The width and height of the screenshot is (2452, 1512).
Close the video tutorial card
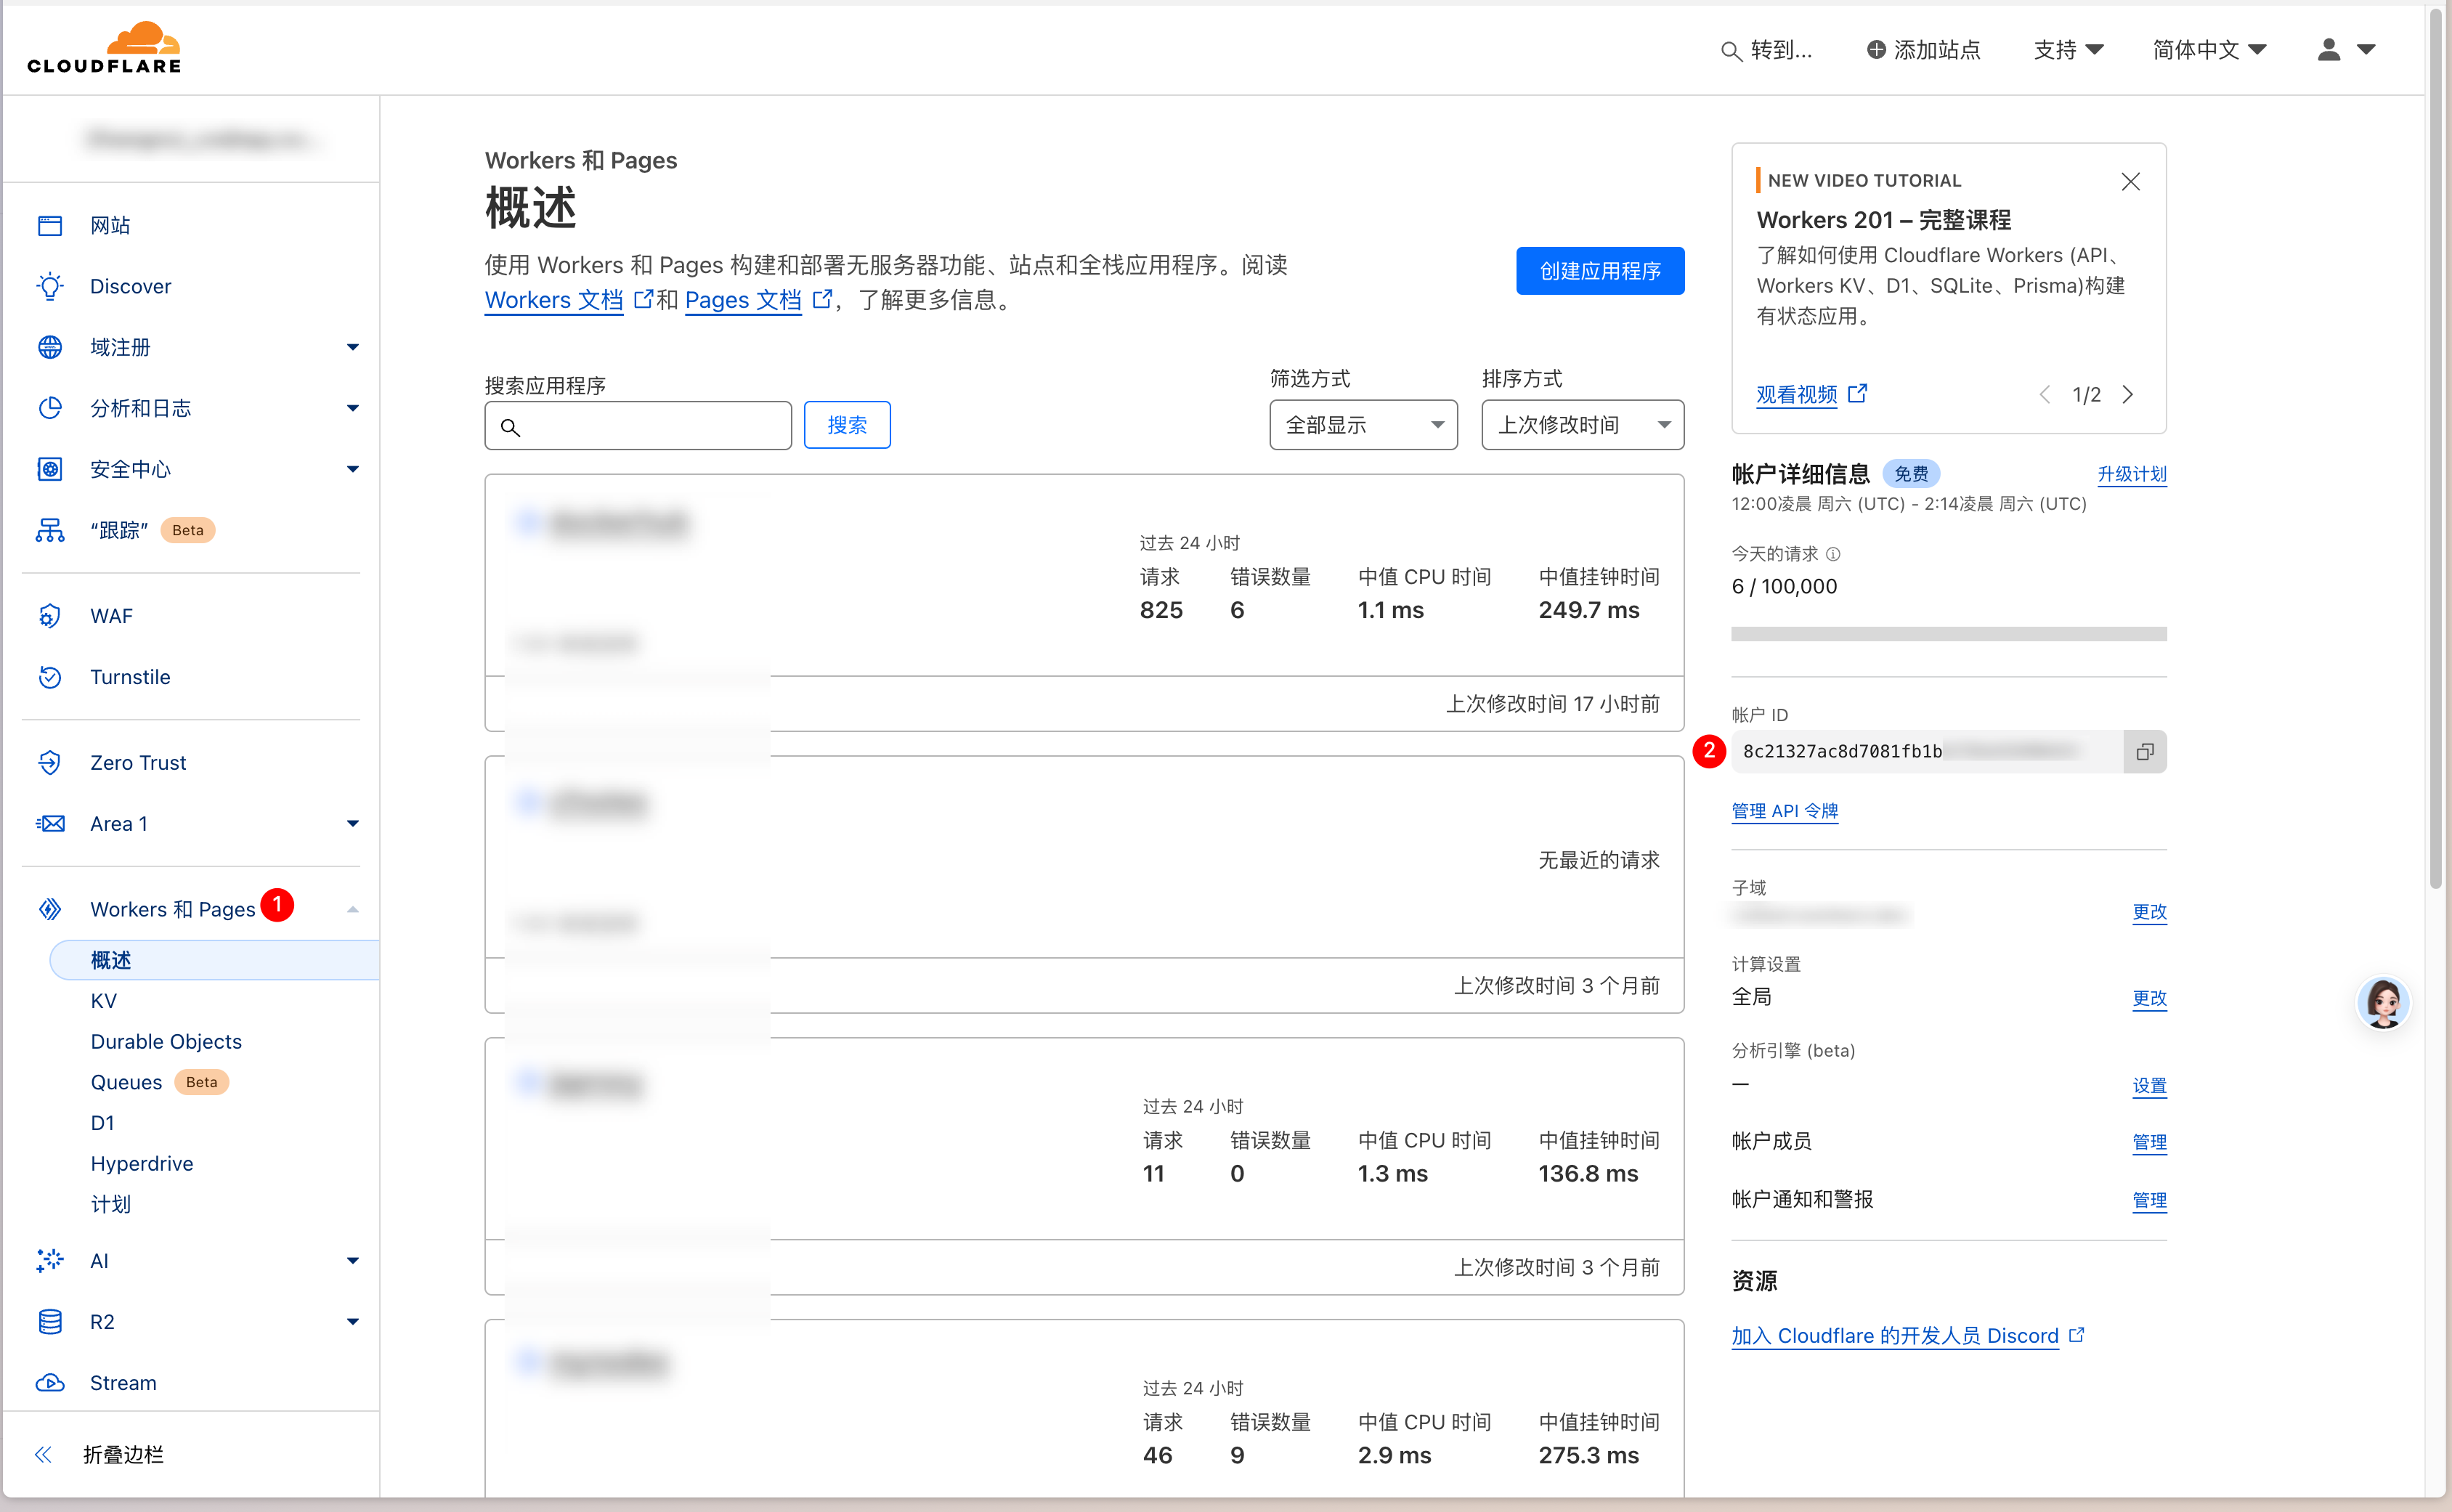coord(2131,181)
